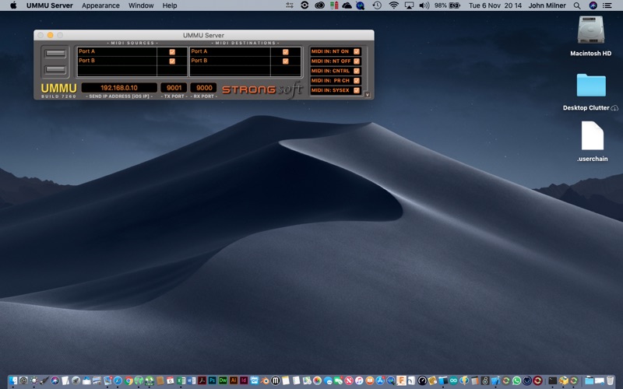Open cloud sync menu bar icon
This screenshot has height=389, width=623.
(x=347, y=5)
